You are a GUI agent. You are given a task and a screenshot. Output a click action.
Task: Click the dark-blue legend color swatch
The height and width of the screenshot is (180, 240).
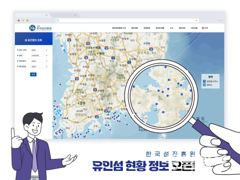204,81
